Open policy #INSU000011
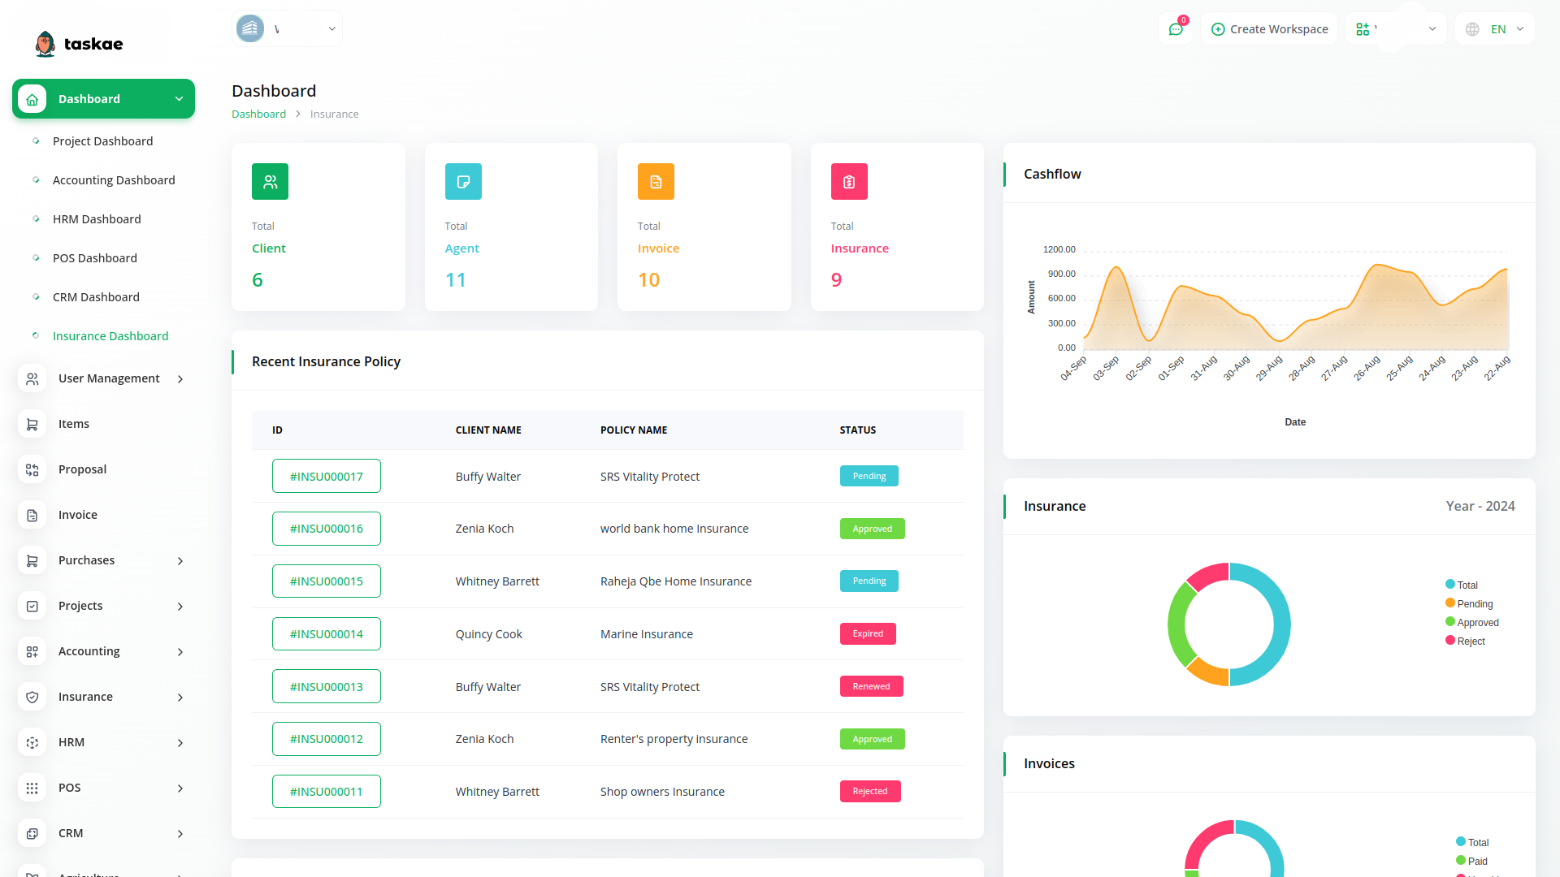 (x=327, y=792)
